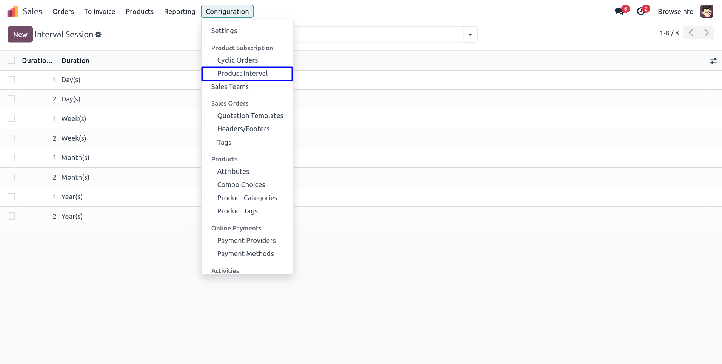Toggle the select-all header checkbox
Viewport: 722px width, 364px height.
11,60
